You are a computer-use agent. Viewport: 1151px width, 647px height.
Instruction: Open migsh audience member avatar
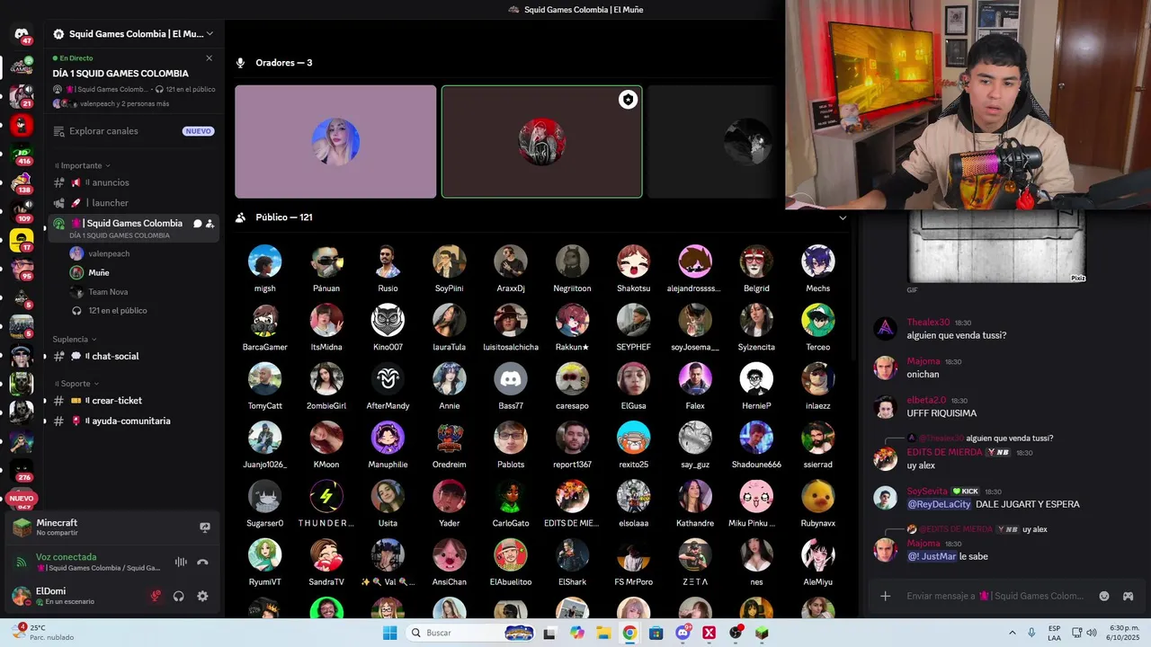264,261
